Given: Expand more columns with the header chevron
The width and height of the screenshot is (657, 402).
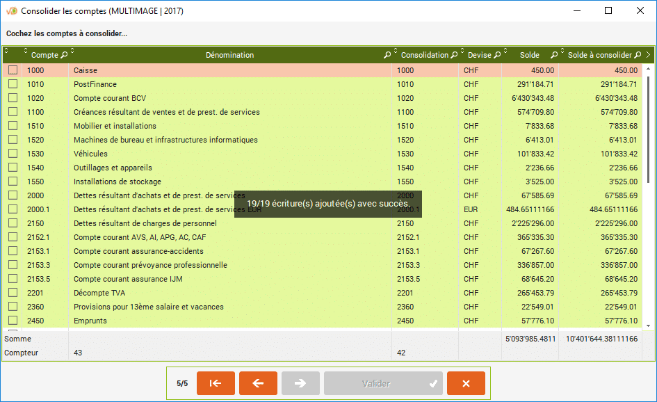Looking at the screenshot, I should (649, 55).
